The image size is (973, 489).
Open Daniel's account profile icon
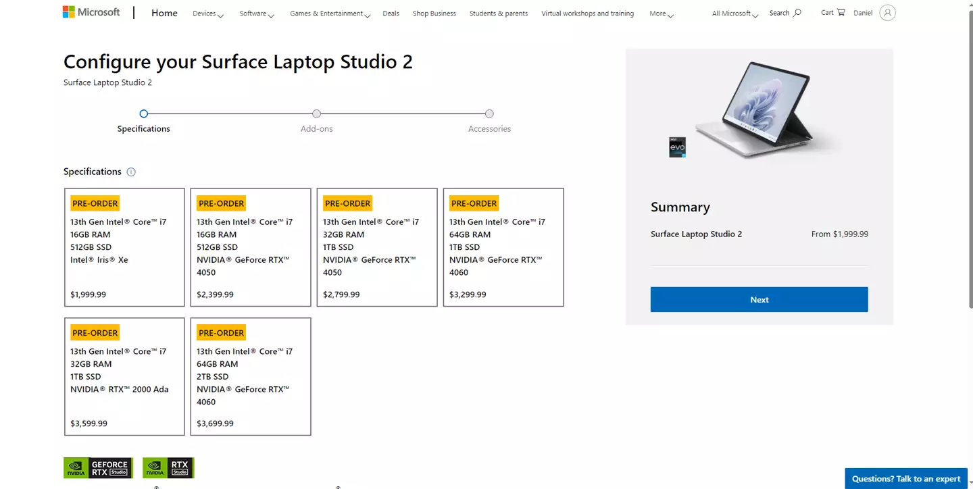click(x=887, y=13)
